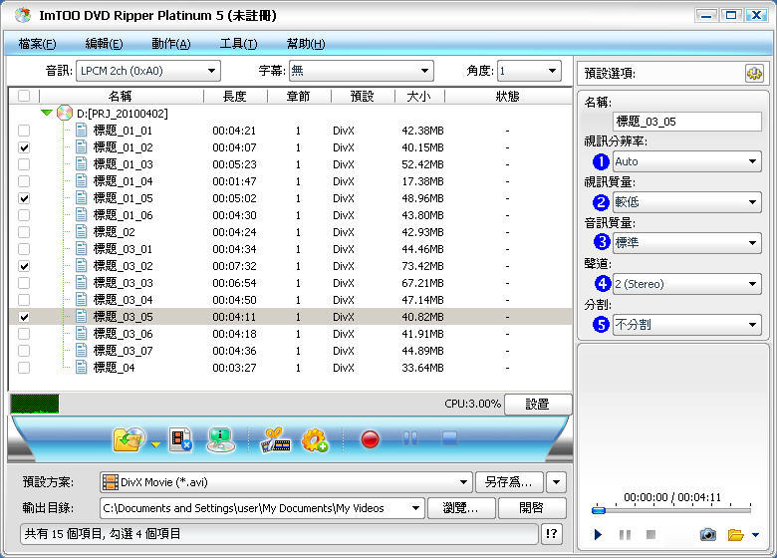Click the preview playback seek slider
Screen dimensions: 777x558
point(673,511)
